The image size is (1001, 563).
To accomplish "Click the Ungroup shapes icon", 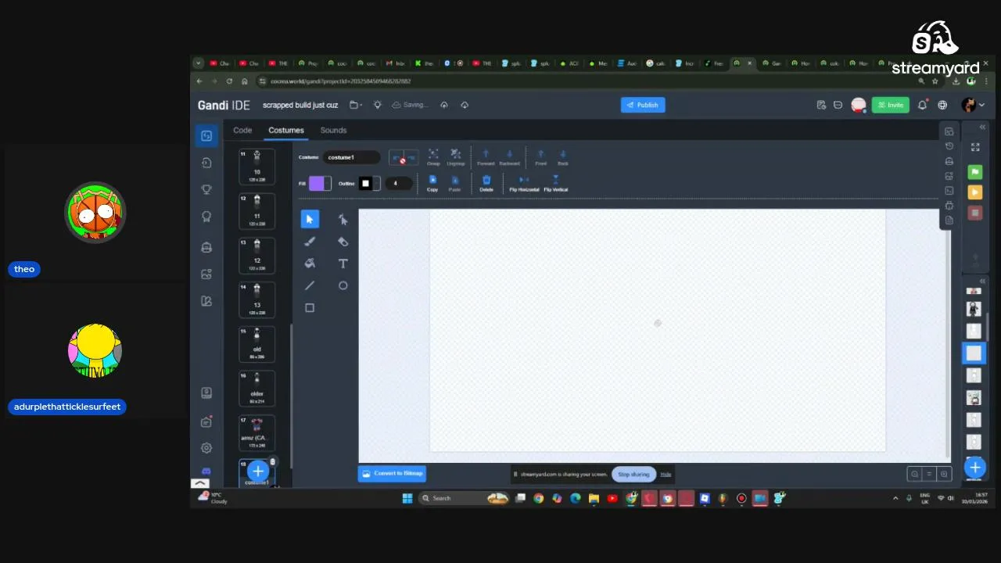I will coord(456,157).
